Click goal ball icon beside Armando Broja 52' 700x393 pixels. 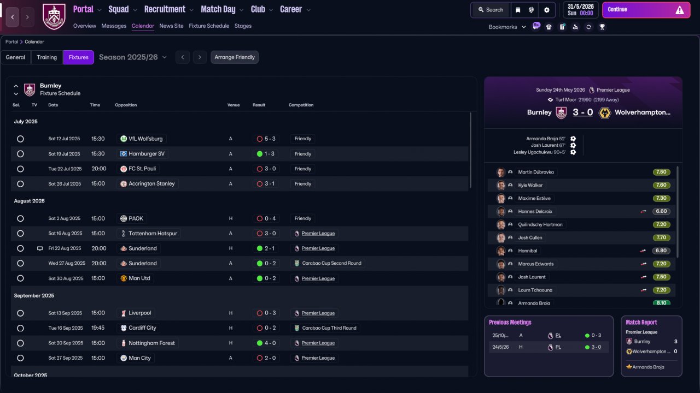pyautogui.click(x=573, y=139)
